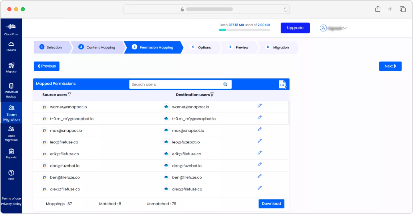Click the user account avatar icon
The height and width of the screenshot is (214, 413).
tap(323, 28)
